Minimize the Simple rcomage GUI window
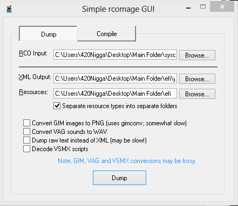238x206 pixels. click(188, 8)
